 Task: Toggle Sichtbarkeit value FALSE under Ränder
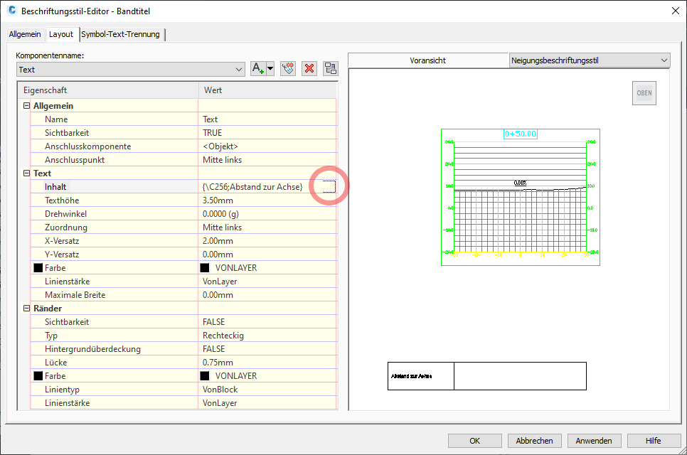(x=213, y=322)
